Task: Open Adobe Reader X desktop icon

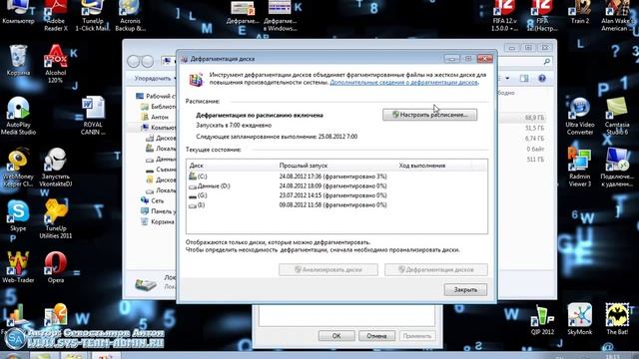Action: [56, 16]
